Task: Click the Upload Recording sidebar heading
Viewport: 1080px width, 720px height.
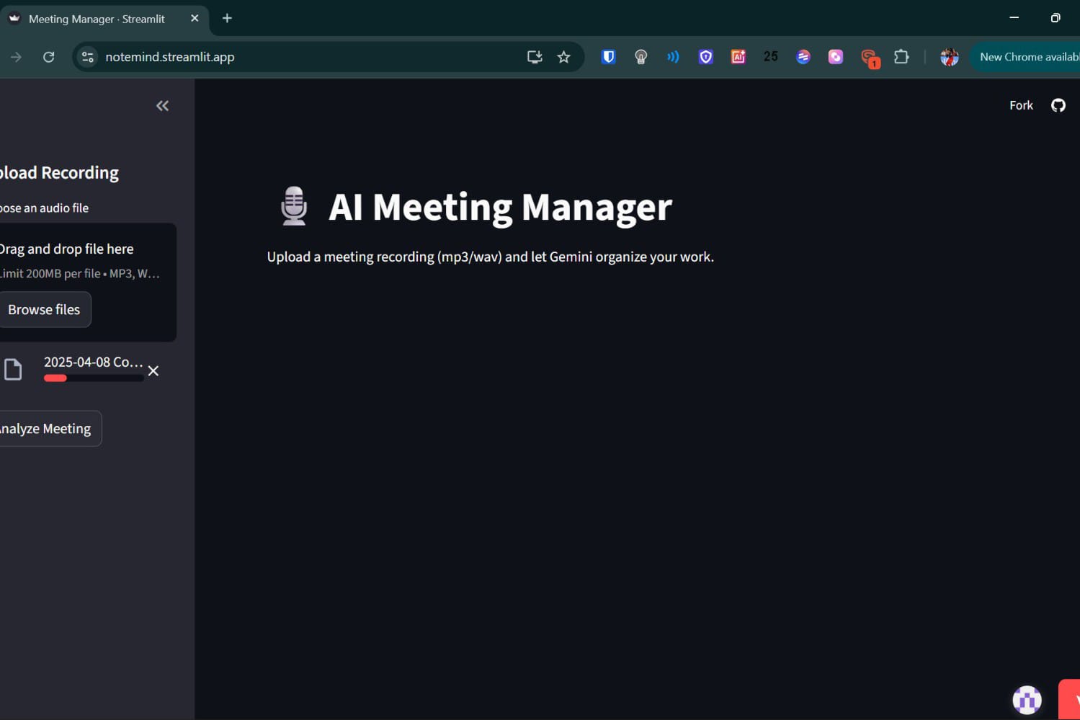Action: click(x=59, y=173)
